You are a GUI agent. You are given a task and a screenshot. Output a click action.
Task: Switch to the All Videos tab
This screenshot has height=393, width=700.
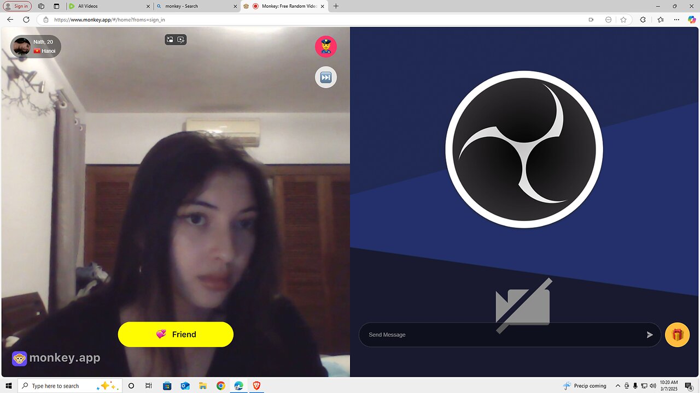coord(109,6)
